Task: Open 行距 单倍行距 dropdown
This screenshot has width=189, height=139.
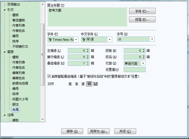Action: pos(143,63)
